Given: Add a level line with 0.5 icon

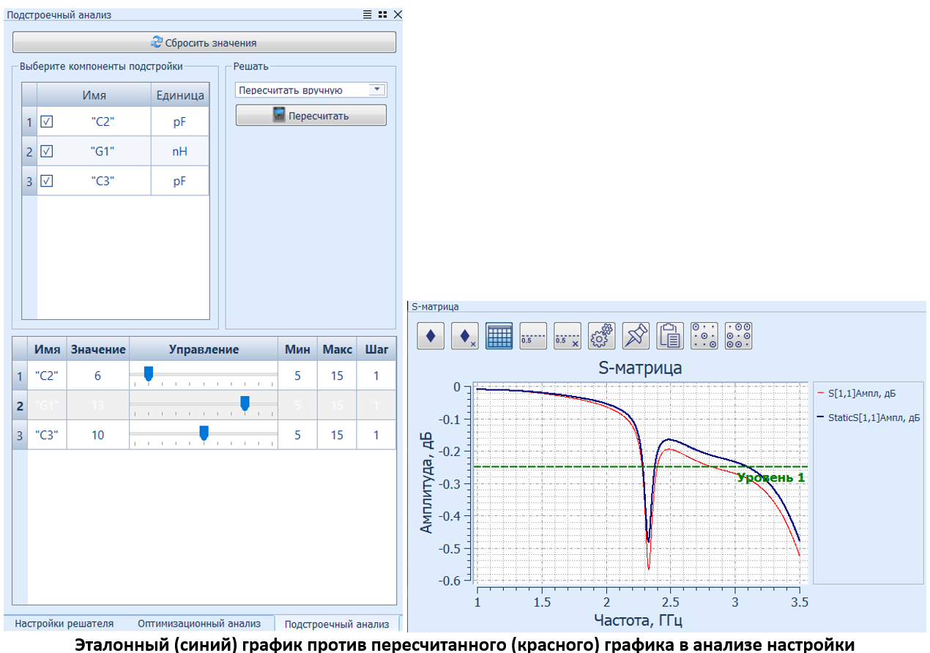Looking at the screenshot, I should [533, 336].
